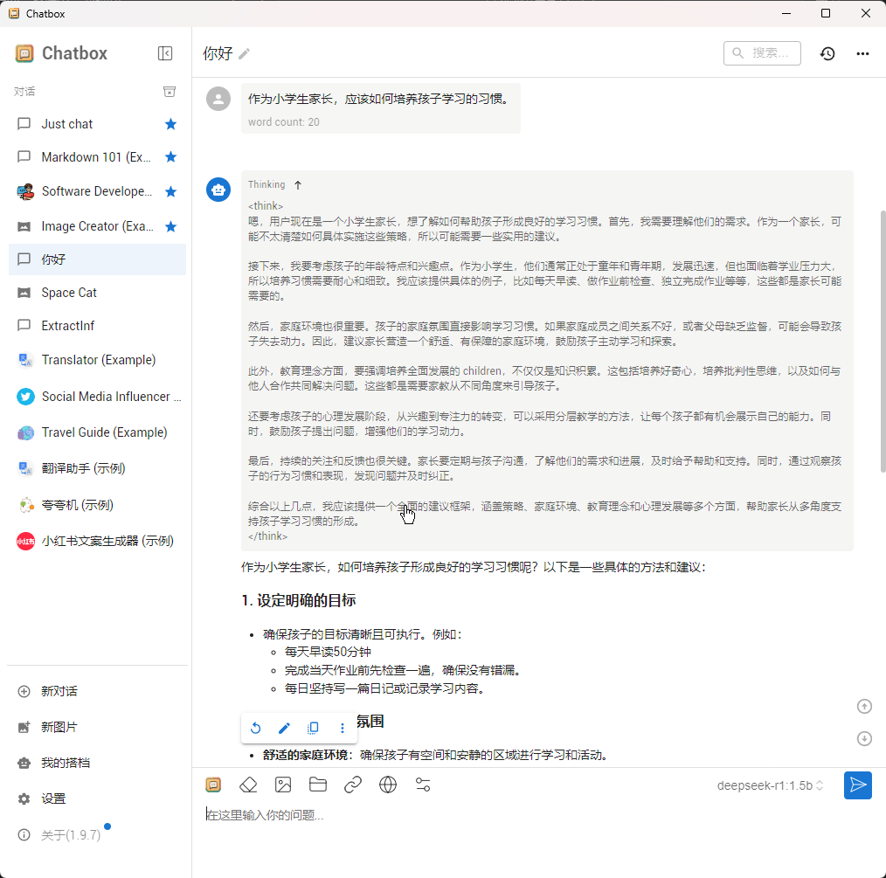Screen dimensions: 886x878
Task: Click the Chatbox logo icon in the input toolbar
Action: click(213, 785)
